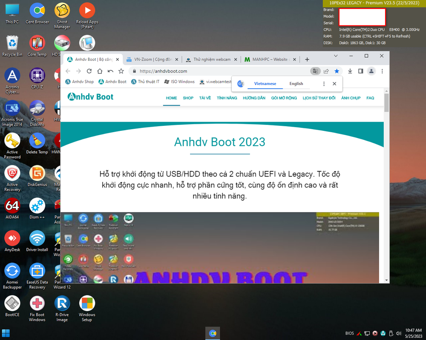Open Thủ thuật IT bookmark
The height and width of the screenshot is (340, 426).
145,82
